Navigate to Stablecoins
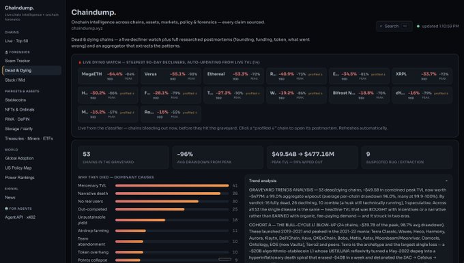 click(16, 100)
